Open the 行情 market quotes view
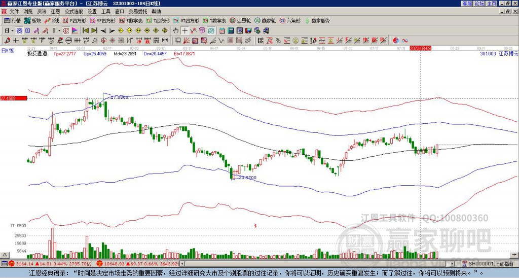Viewport: 519px width, 278px height. coord(12,20)
